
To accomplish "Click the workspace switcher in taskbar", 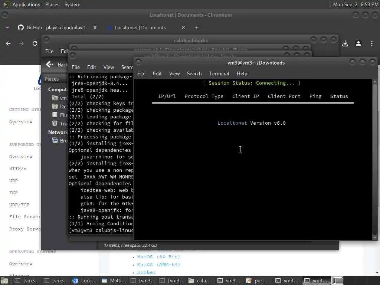I will tap(337, 281).
